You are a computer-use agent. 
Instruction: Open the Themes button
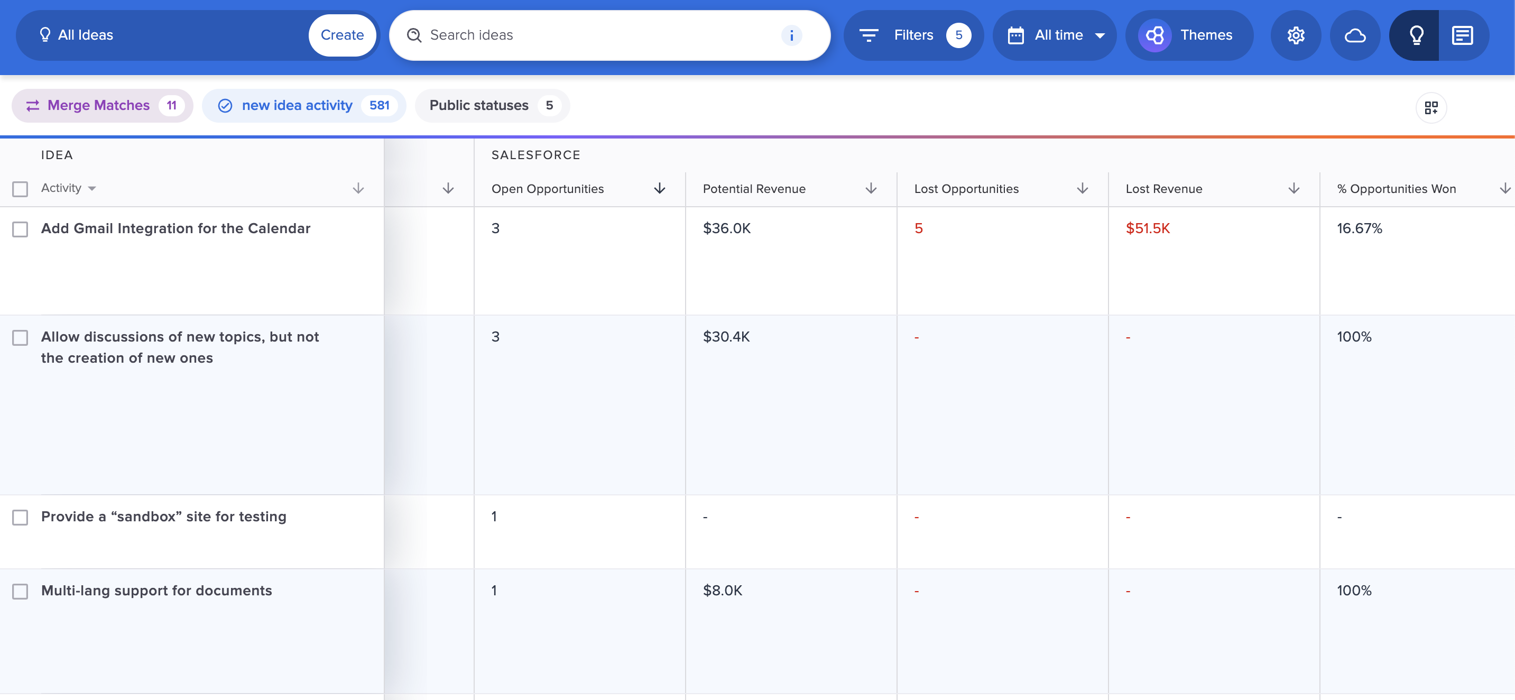(x=1189, y=35)
